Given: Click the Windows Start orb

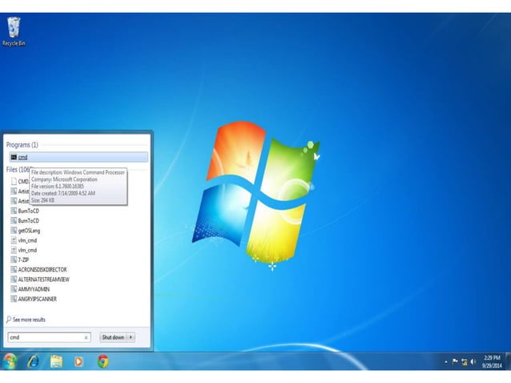Looking at the screenshot, I should click(x=10, y=361).
